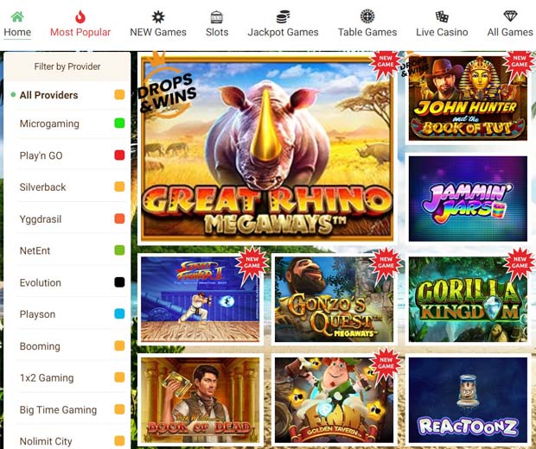536x449 pixels.
Task: Click the NEW Games starburst icon
Action: [x=158, y=16]
